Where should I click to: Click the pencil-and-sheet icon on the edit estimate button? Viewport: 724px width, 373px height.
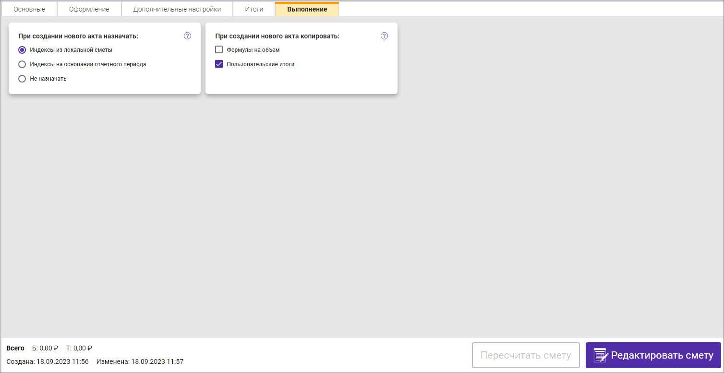(x=601, y=355)
